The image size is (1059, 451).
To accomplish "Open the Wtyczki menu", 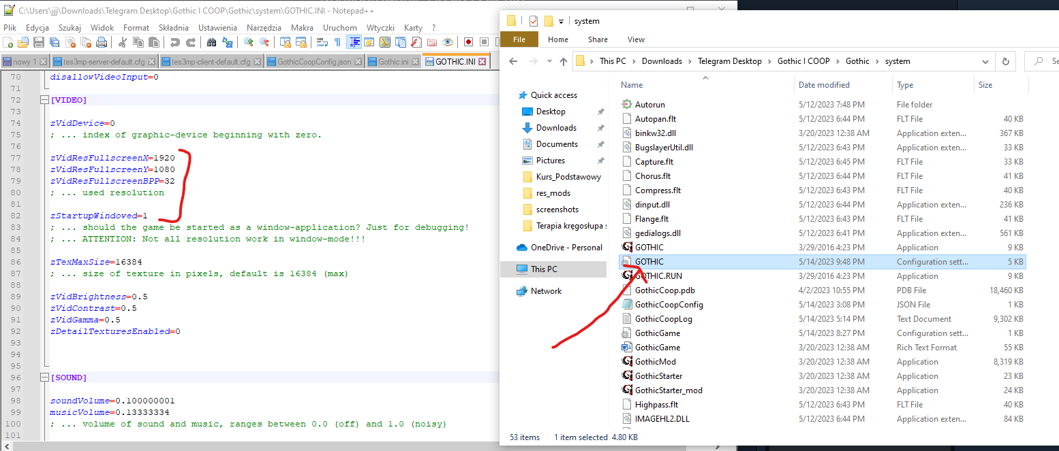I will [380, 28].
